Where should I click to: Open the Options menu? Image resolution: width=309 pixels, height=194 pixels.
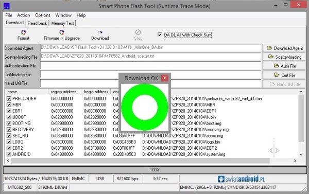(43, 15)
